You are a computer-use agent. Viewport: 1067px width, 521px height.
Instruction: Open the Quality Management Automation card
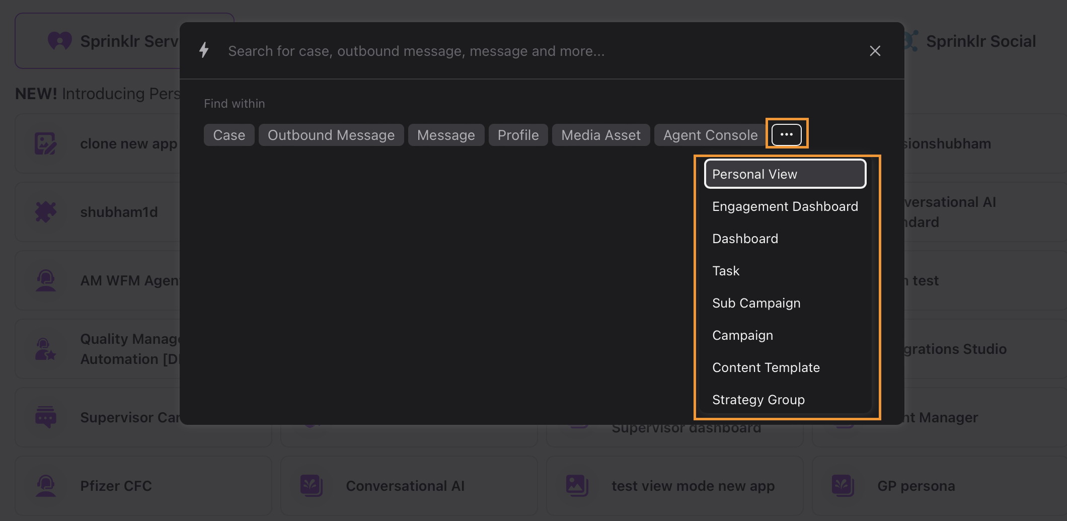98,349
